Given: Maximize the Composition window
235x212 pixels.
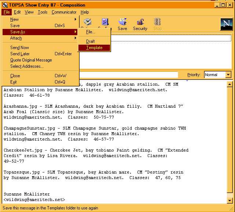Looking at the screenshot, I should [x=223, y=5].
